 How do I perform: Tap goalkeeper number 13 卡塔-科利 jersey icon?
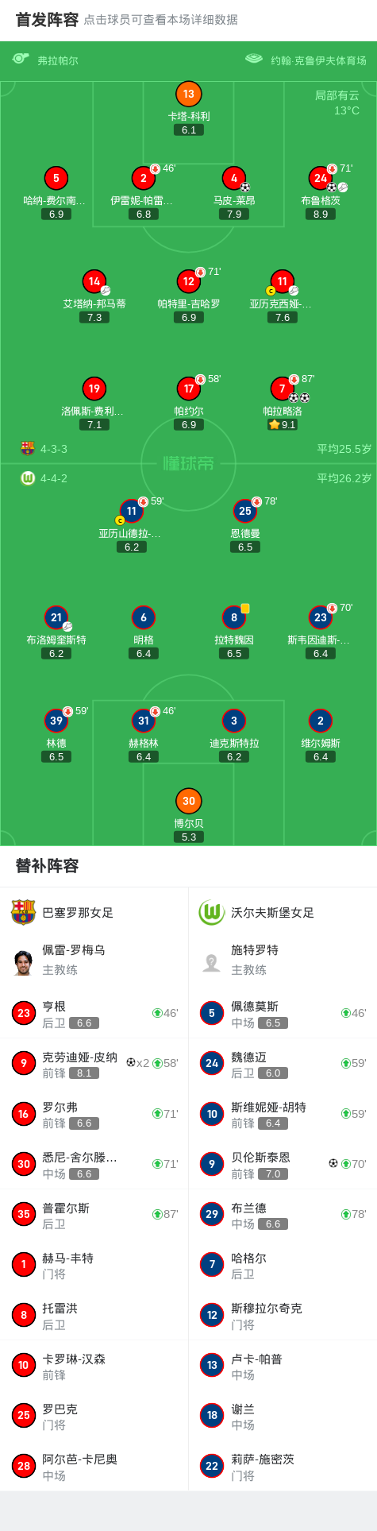[188, 94]
